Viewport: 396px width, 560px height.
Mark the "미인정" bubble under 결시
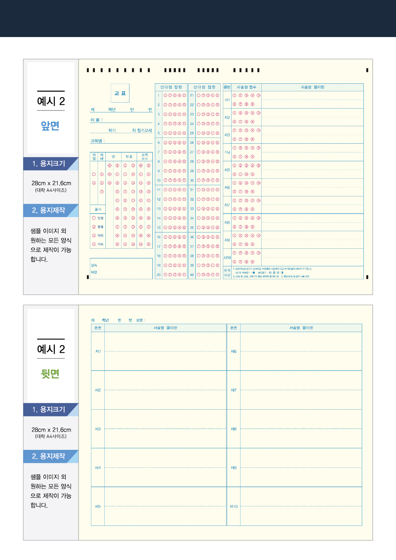click(94, 235)
